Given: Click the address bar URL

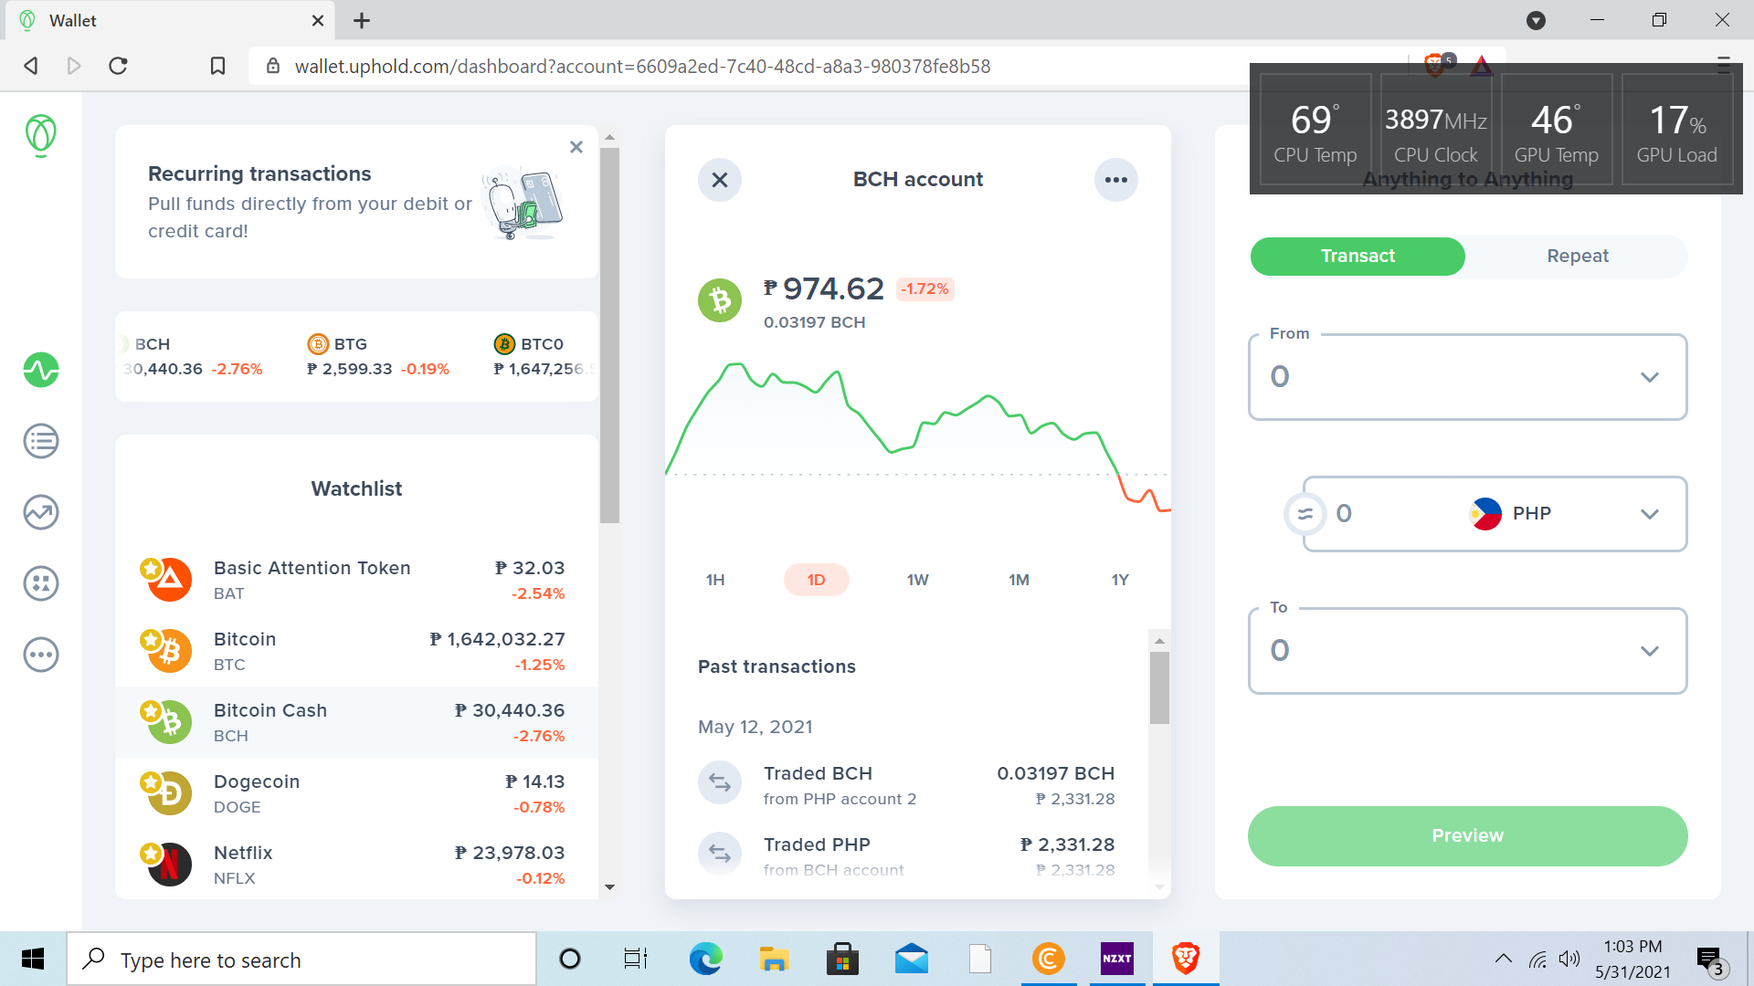Looking at the screenshot, I should pos(642,66).
